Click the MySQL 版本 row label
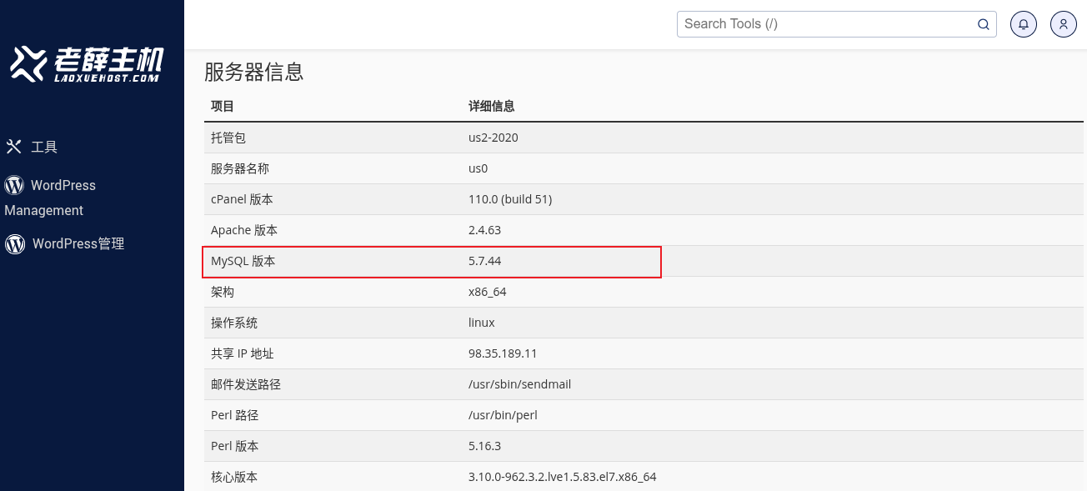 coord(243,261)
